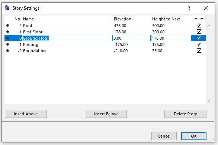The height and width of the screenshot is (145, 218).
Task: Confirm with the OK button
Action: click(x=194, y=136)
